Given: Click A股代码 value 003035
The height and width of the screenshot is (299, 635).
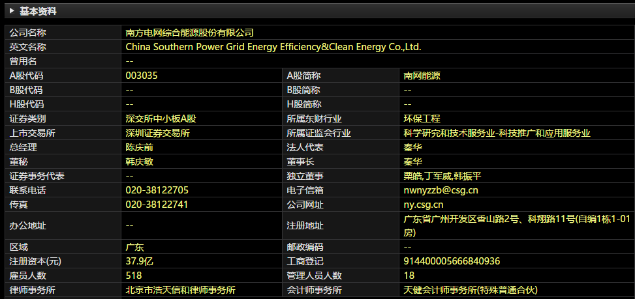Looking at the screenshot, I should (142, 76).
